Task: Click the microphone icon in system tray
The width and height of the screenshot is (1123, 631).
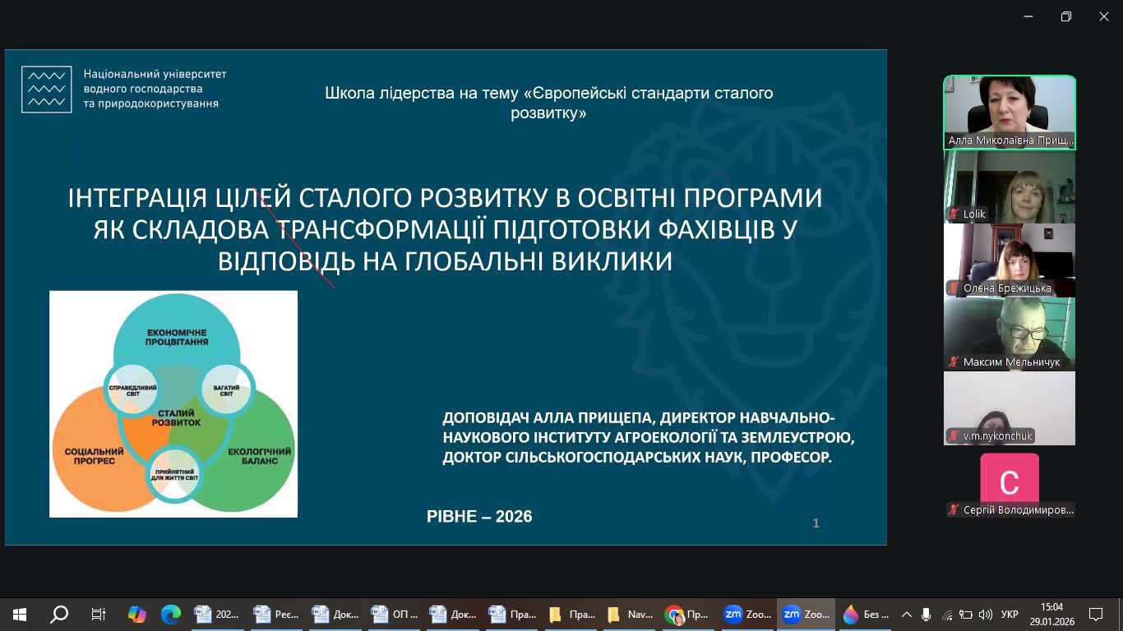Action: tap(927, 614)
